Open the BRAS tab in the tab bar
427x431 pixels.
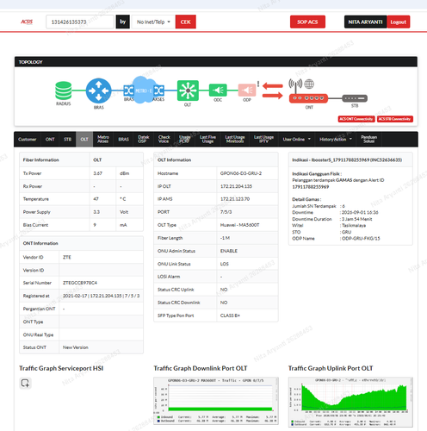124,140
